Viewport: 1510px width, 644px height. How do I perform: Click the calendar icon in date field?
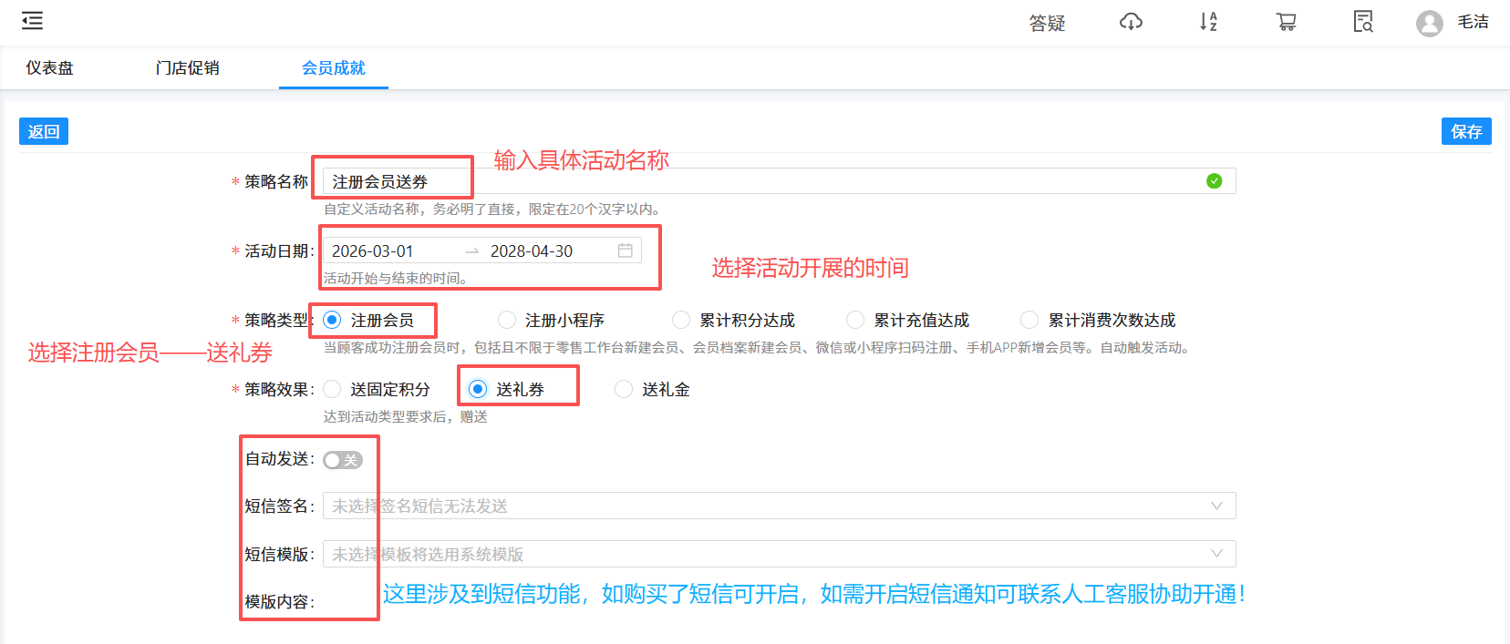(x=625, y=250)
